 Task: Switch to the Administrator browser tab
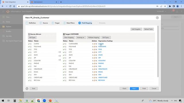[x=44, y=2]
